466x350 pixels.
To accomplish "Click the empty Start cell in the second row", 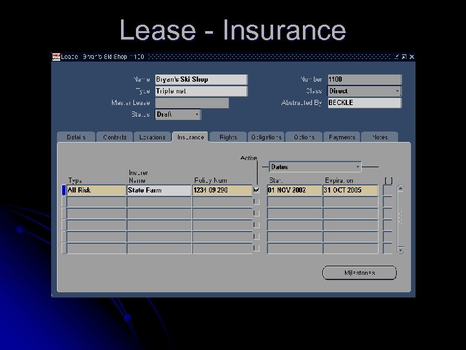I will pos(294,202).
